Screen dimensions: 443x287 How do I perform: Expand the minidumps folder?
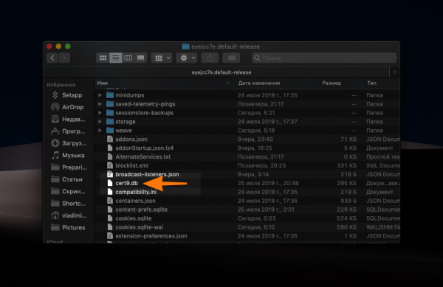(x=100, y=95)
